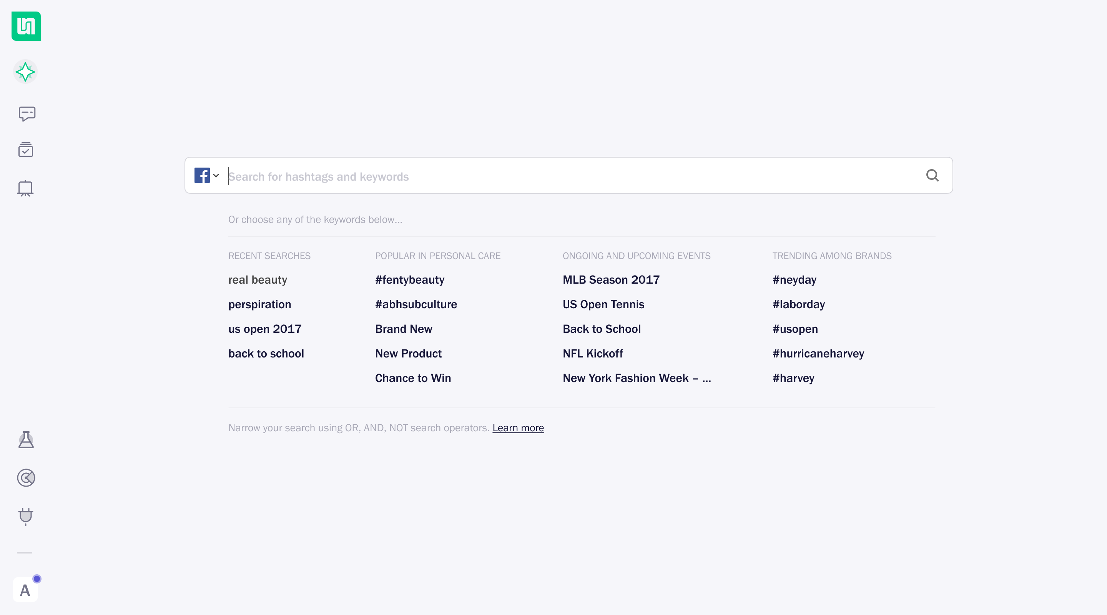This screenshot has height=615, width=1107.
Task: Select recent search 'real beauty'
Action: pos(258,280)
